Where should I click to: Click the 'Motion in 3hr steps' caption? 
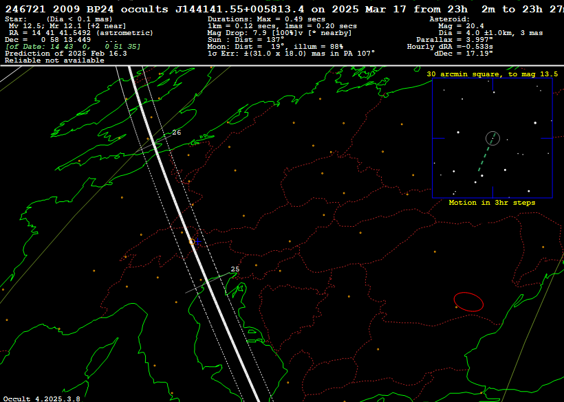point(492,203)
